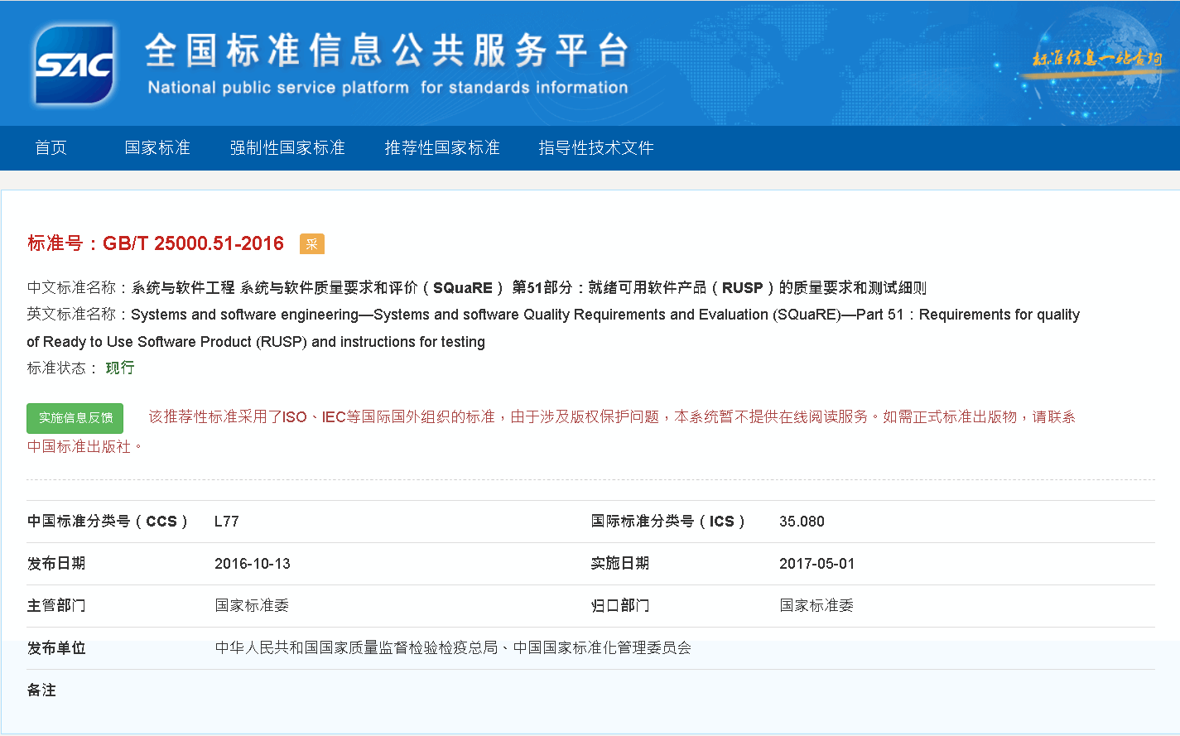Open 指导性技术文件 navigation item

tap(596, 148)
